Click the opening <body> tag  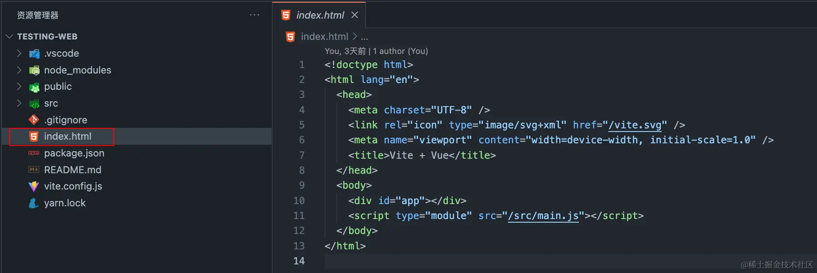(354, 185)
